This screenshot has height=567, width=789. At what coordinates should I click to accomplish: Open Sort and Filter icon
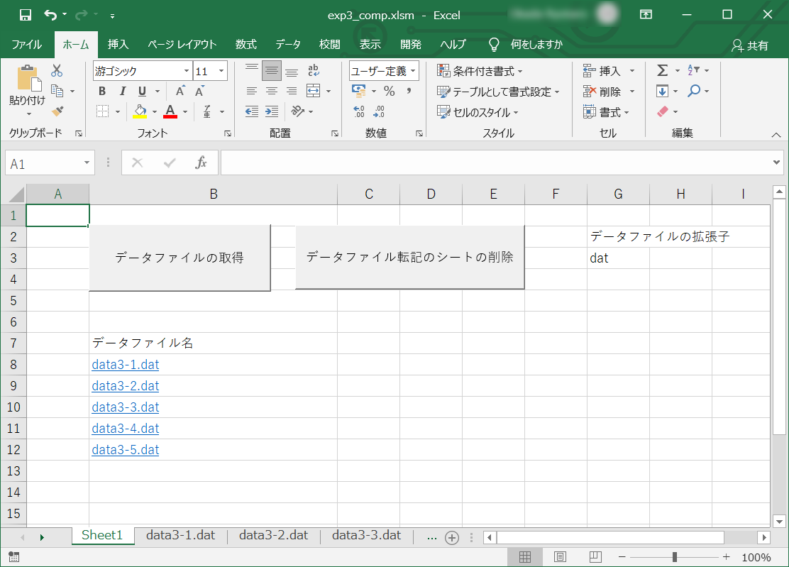[693, 70]
